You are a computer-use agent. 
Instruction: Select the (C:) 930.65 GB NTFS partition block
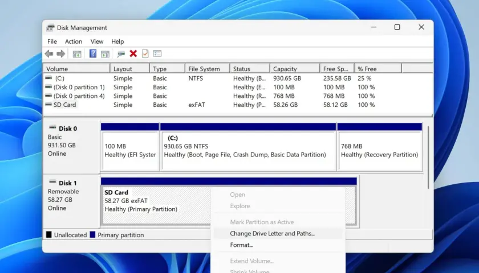(248, 147)
